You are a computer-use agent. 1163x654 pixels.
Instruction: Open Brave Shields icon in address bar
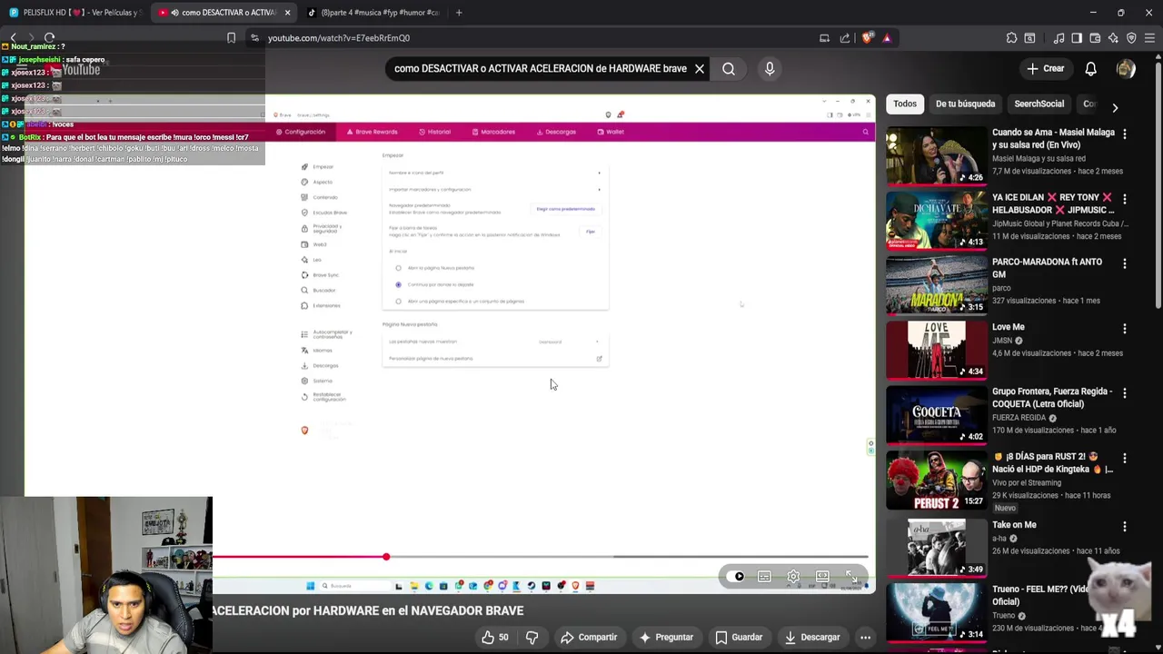(x=867, y=38)
